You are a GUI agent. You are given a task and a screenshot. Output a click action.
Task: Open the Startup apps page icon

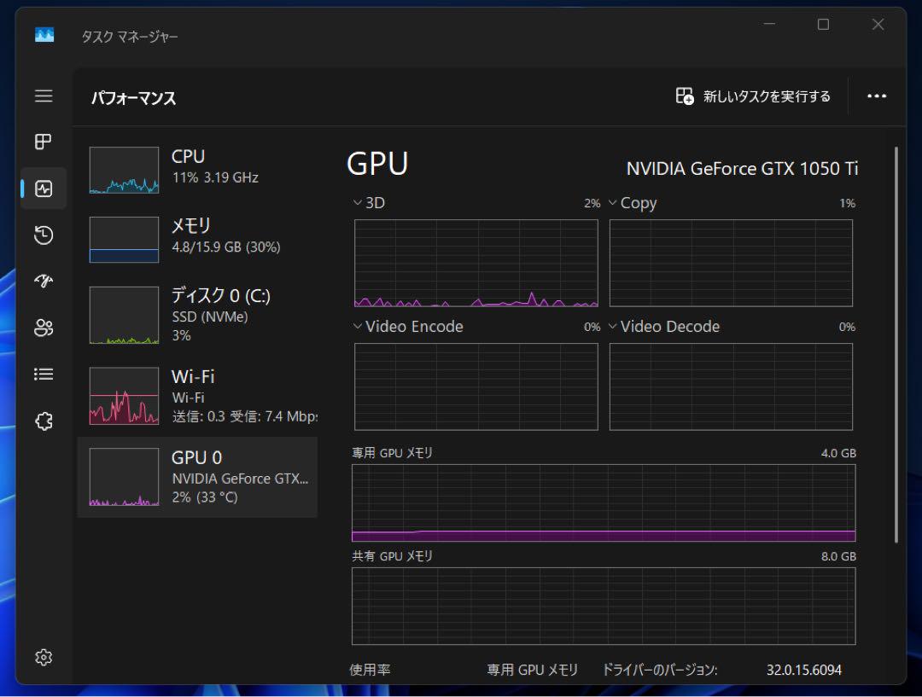(x=44, y=281)
